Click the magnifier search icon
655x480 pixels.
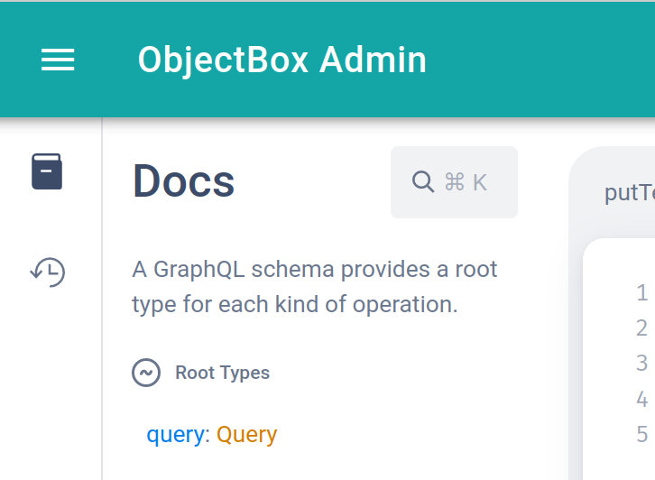tap(422, 182)
